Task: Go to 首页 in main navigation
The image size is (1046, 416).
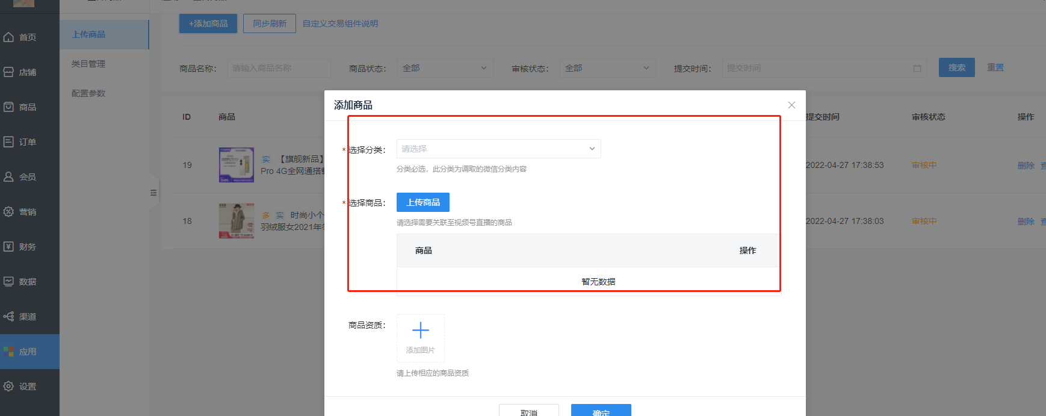Action: point(28,37)
